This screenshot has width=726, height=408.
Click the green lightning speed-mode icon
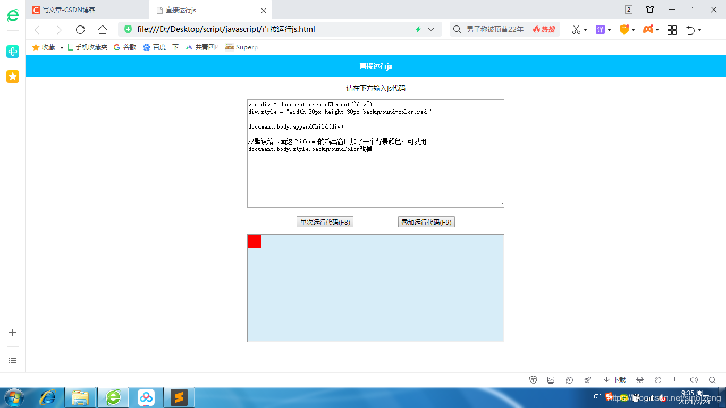click(x=418, y=29)
